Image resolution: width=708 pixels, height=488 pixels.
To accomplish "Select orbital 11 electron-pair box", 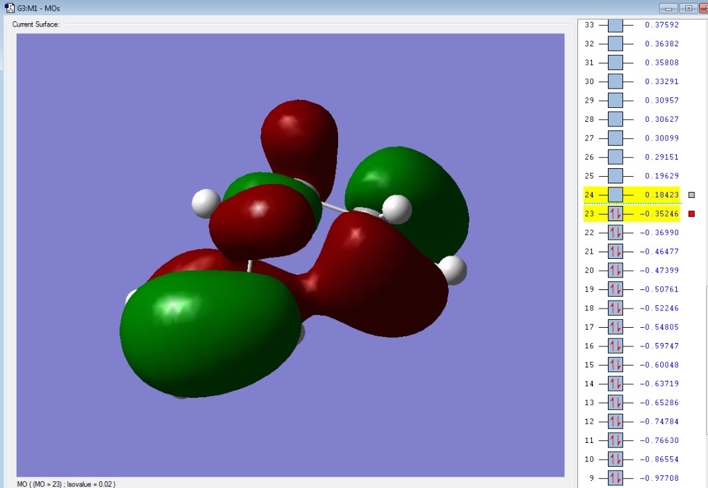I will coord(615,440).
